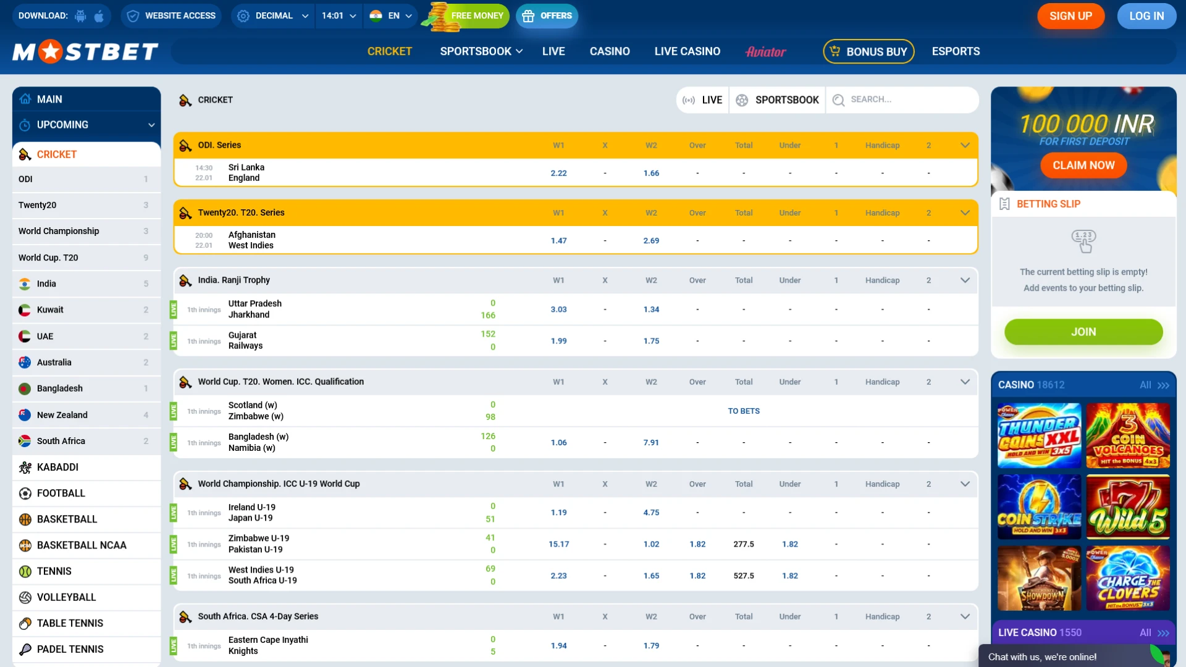Expand the DECIMAL odds format dropdown
Viewport: 1186px width, 667px height.
tap(272, 16)
